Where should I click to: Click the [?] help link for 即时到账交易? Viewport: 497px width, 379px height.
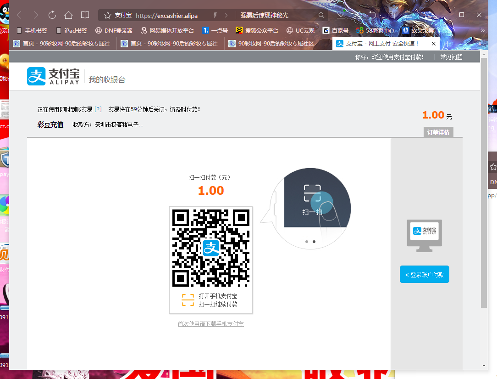pos(98,109)
